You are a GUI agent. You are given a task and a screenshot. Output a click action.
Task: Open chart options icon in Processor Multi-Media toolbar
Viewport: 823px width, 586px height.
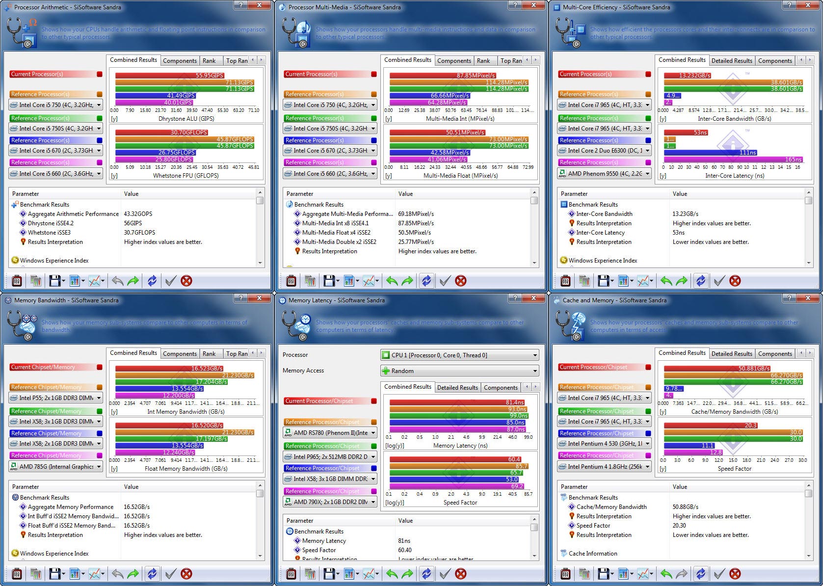pyautogui.click(x=348, y=281)
